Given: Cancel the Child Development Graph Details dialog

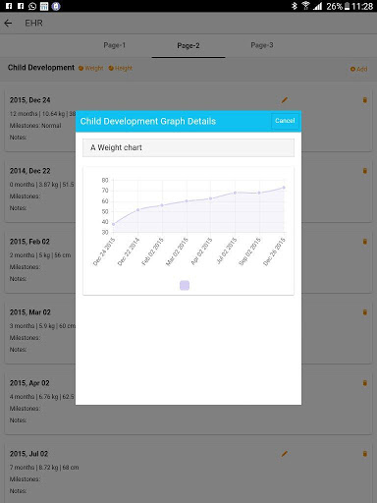Looking at the screenshot, I should 285,121.
